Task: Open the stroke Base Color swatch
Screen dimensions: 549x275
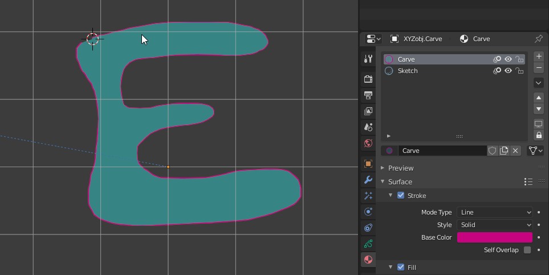Action: click(494, 237)
